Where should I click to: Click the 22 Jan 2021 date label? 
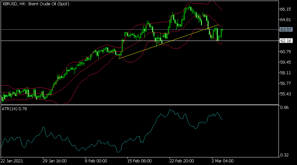click(x=12, y=161)
